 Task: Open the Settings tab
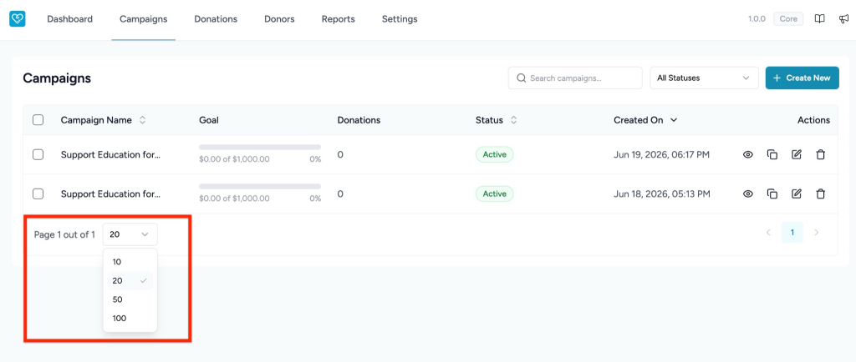[x=400, y=19]
